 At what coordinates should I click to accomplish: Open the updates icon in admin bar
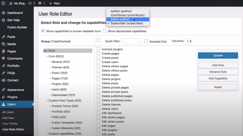point(30,3)
